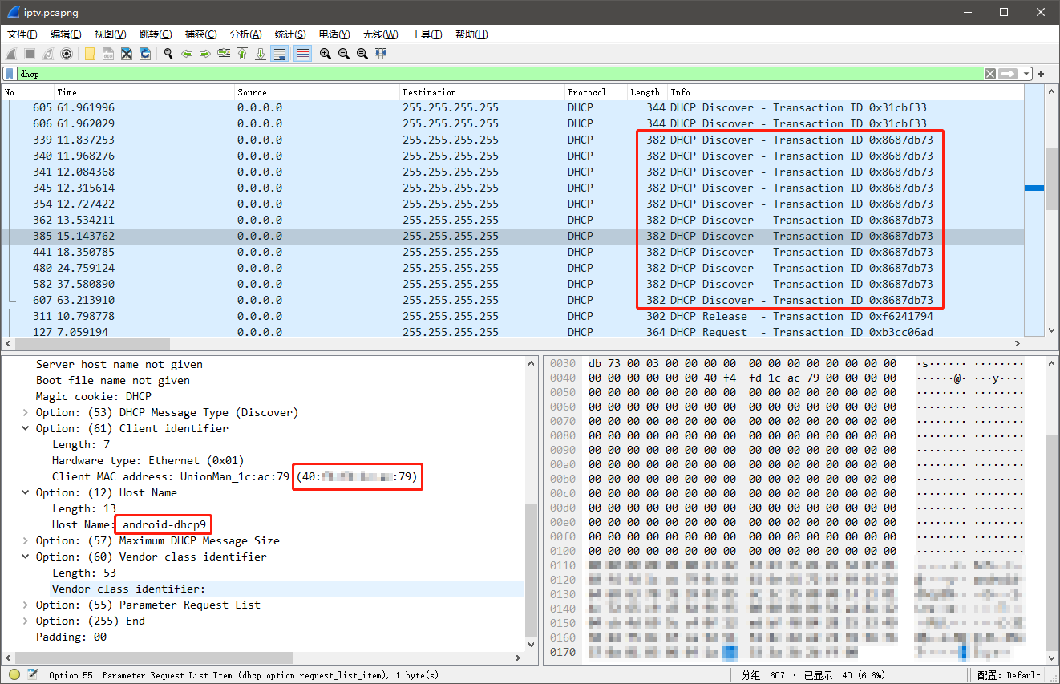Screen dimensions: 1060x684
Task: Click the dhcp display filter field
Action: [481, 74]
